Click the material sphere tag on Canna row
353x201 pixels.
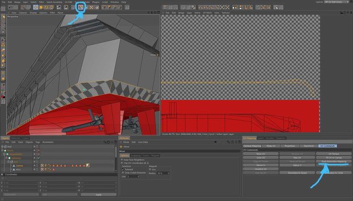pyautogui.click(x=88, y=165)
